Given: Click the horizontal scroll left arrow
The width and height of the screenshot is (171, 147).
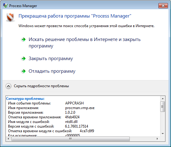Looking at the screenshot, I should point(8,139).
